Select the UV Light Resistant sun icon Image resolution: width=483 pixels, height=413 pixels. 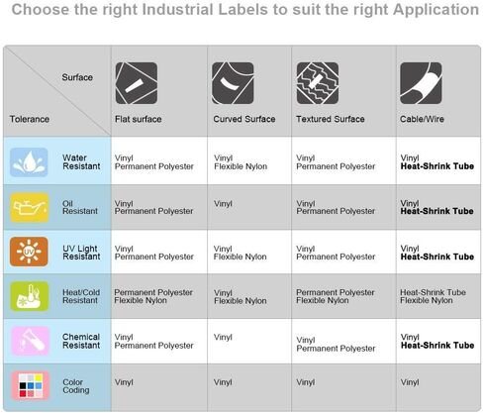tap(29, 252)
